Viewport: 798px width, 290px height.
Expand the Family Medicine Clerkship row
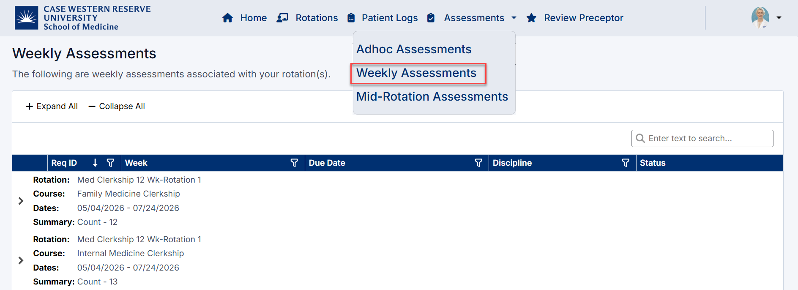click(21, 201)
